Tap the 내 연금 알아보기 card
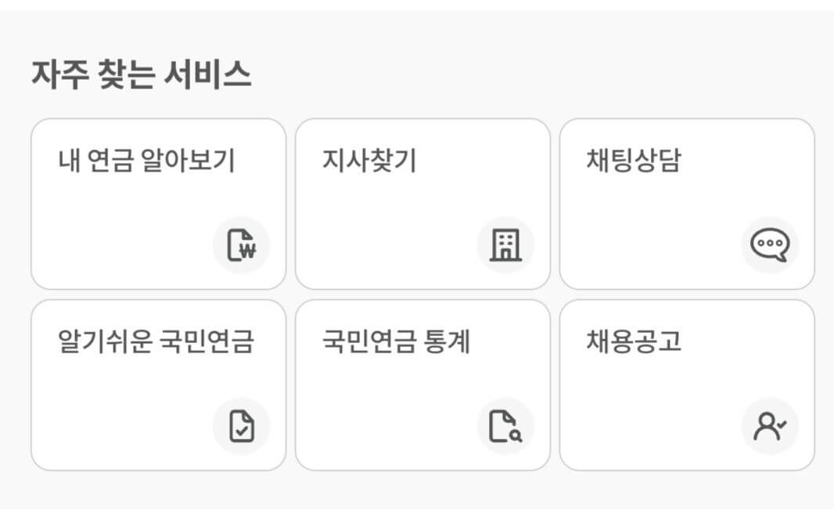 [157, 201]
